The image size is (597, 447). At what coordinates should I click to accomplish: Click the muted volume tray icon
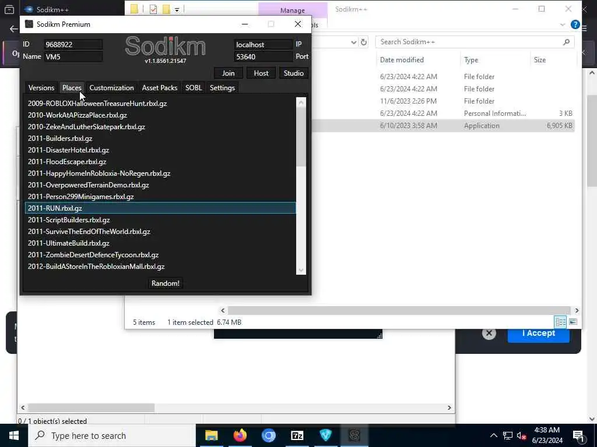click(521, 435)
